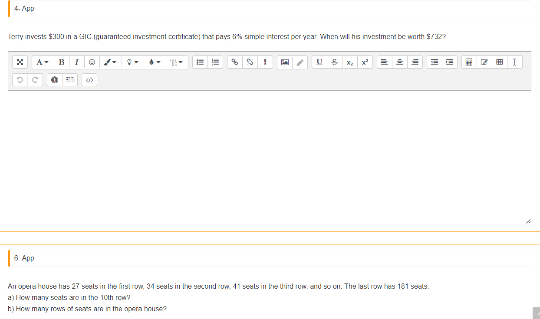Click the '6- App' question heading
Image resolution: width=540 pixels, height=319 pixels.
pos(24,258)
